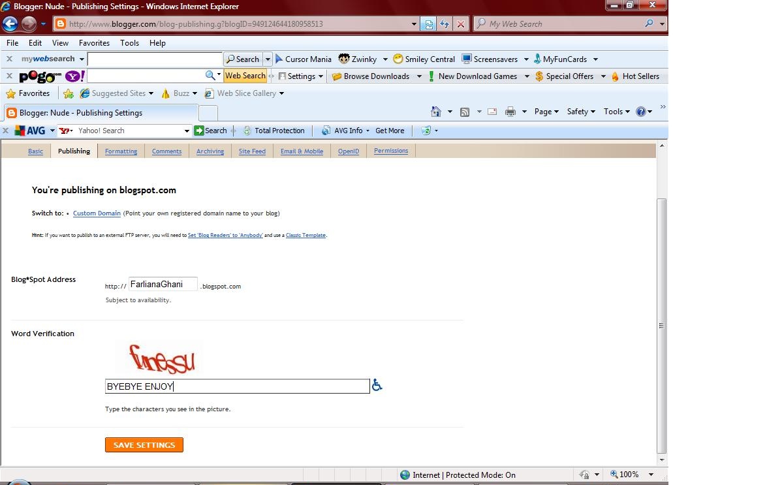Open the RSS feeds icon
Viewport: 767px width, 485px height.
[x=465, y=112]
